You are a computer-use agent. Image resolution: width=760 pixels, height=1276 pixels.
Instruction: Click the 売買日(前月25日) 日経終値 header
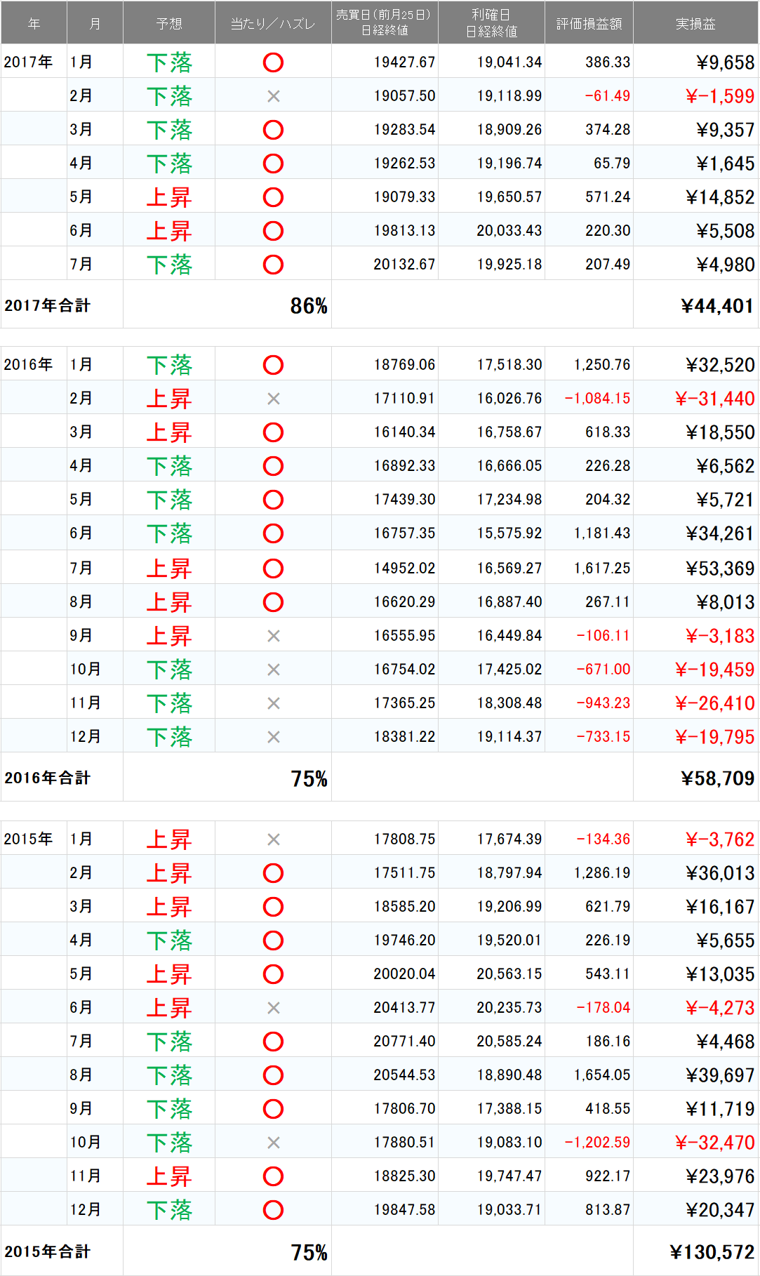tap(385, 23)
